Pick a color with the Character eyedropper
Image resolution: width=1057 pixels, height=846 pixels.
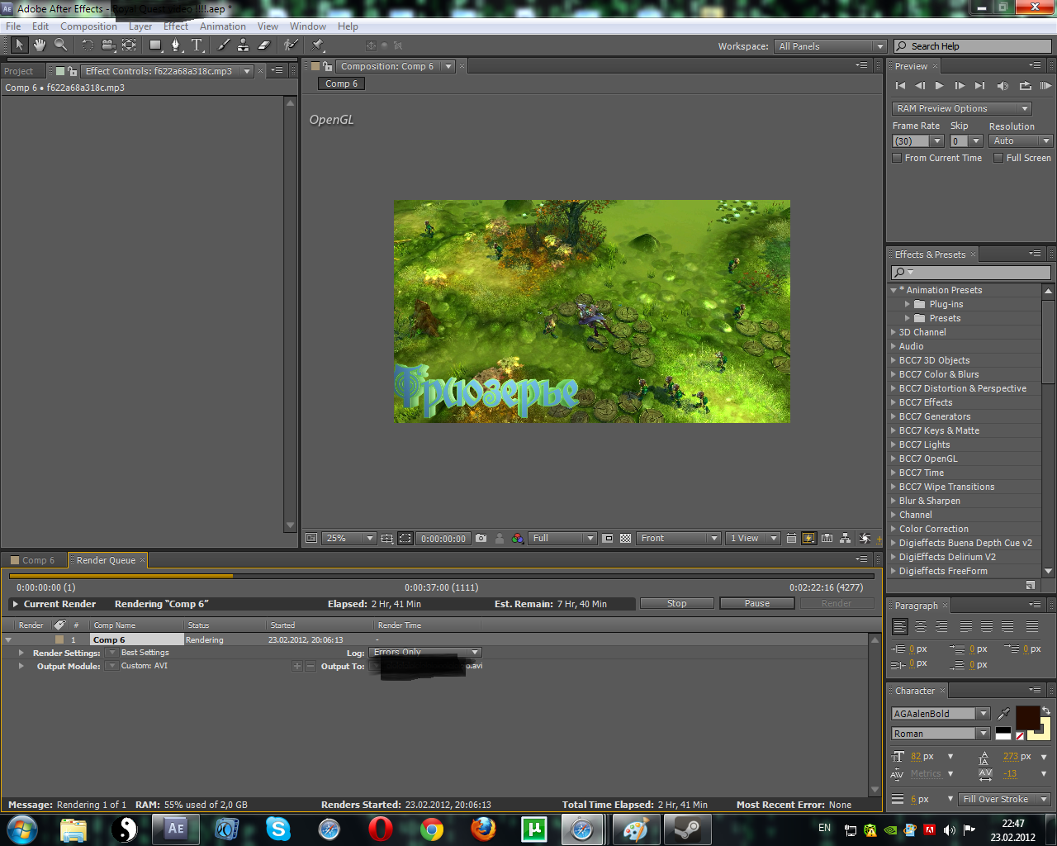click(1003, 713)
